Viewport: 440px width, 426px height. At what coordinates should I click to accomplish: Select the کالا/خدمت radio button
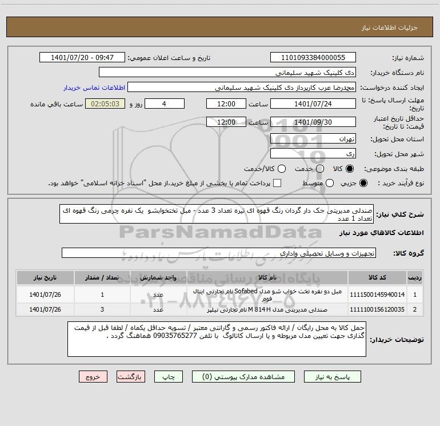coord(282,169)
